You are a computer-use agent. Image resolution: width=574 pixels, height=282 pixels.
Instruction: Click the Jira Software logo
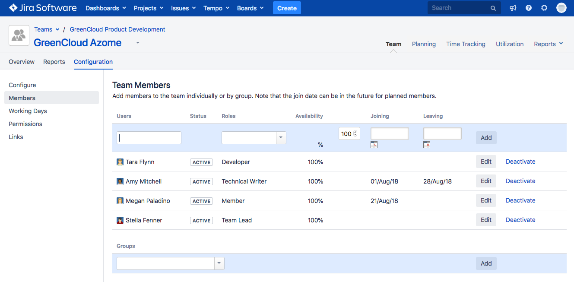coord(43,8)
